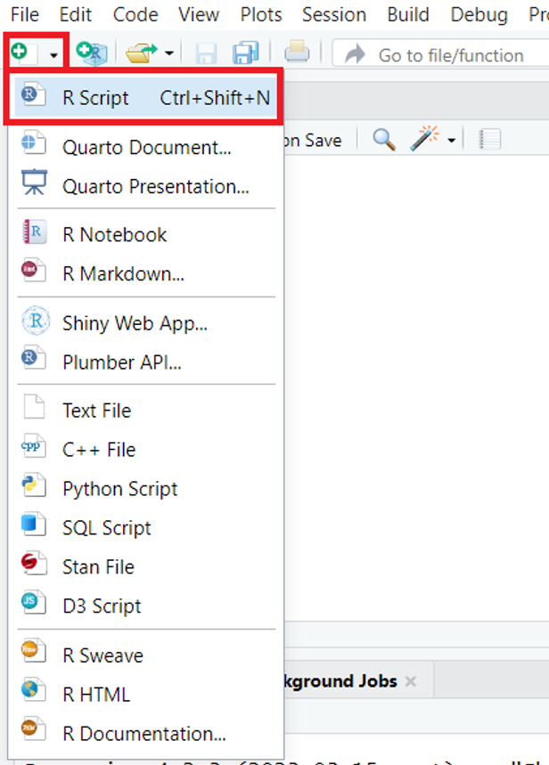Open the View menu
The image size is (549, 765).
pos(199,14)
